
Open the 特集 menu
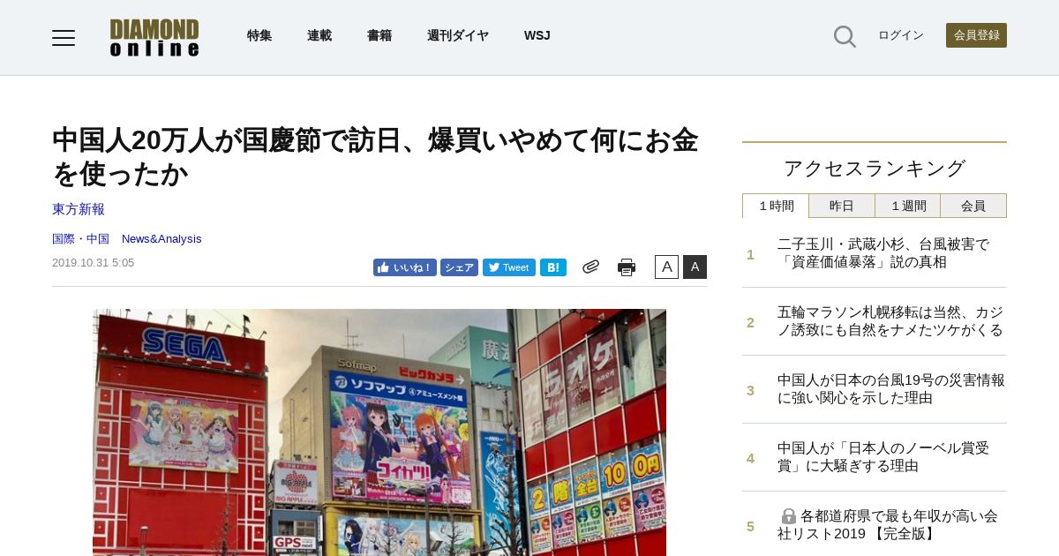tap(259, 35)
